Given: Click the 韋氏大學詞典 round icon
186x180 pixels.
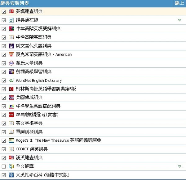Looking at the screenshot, I should (11, 63).
